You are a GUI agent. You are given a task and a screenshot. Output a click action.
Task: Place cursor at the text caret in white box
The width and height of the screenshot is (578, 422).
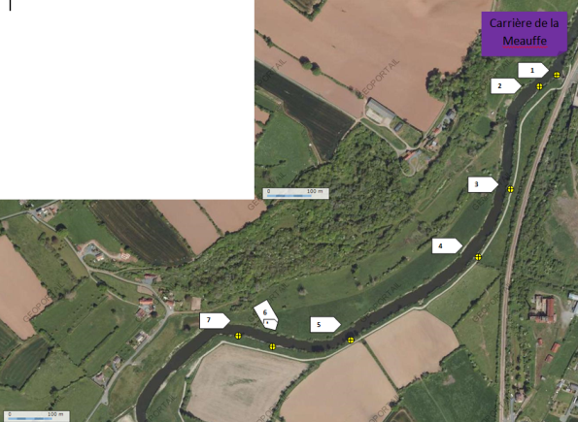(x=10, y=5)
